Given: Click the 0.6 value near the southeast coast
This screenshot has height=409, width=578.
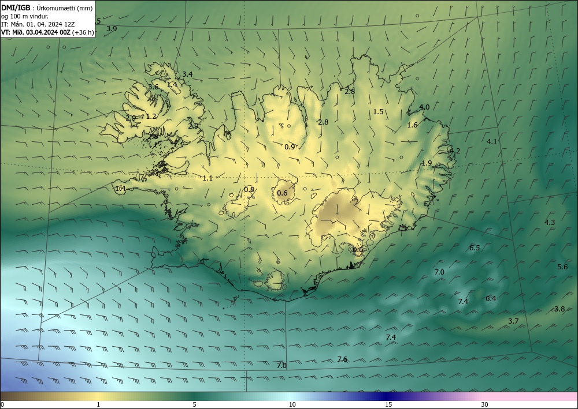Looking at the screenshot, I should click(x=358, y=250).
